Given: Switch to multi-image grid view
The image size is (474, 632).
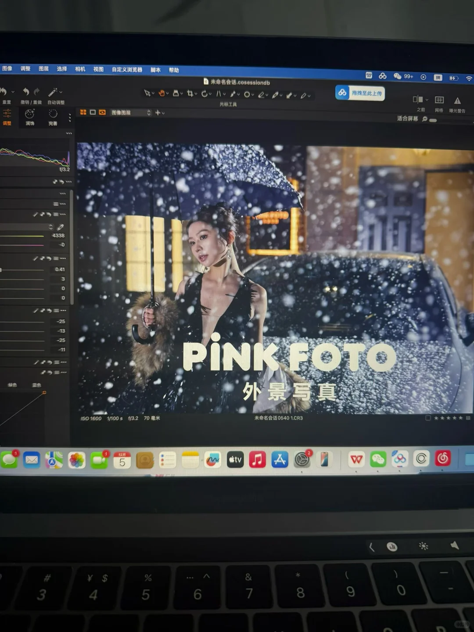Looking at the screenshot, I should click(x=83, y=112).
